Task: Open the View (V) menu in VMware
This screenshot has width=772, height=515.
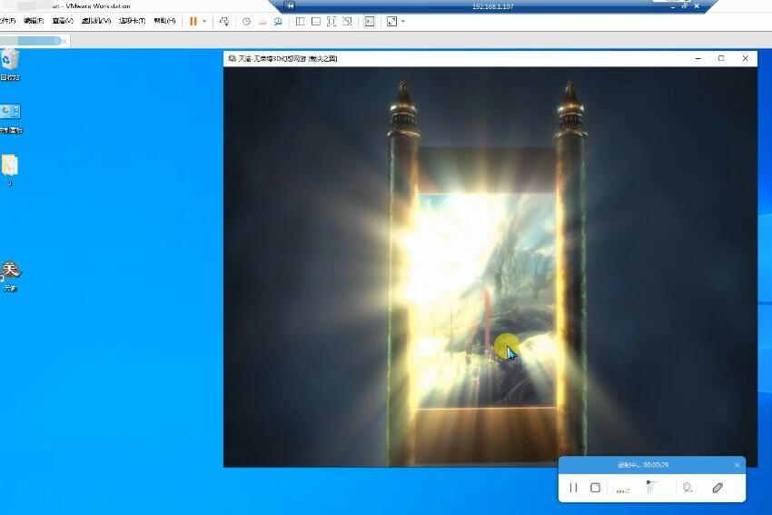Action: pos(63,21)
